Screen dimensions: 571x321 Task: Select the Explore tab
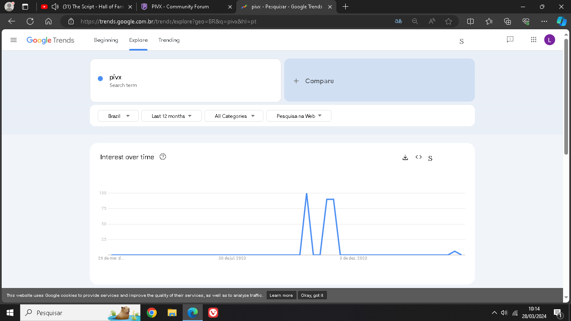[x=138, y=40]
